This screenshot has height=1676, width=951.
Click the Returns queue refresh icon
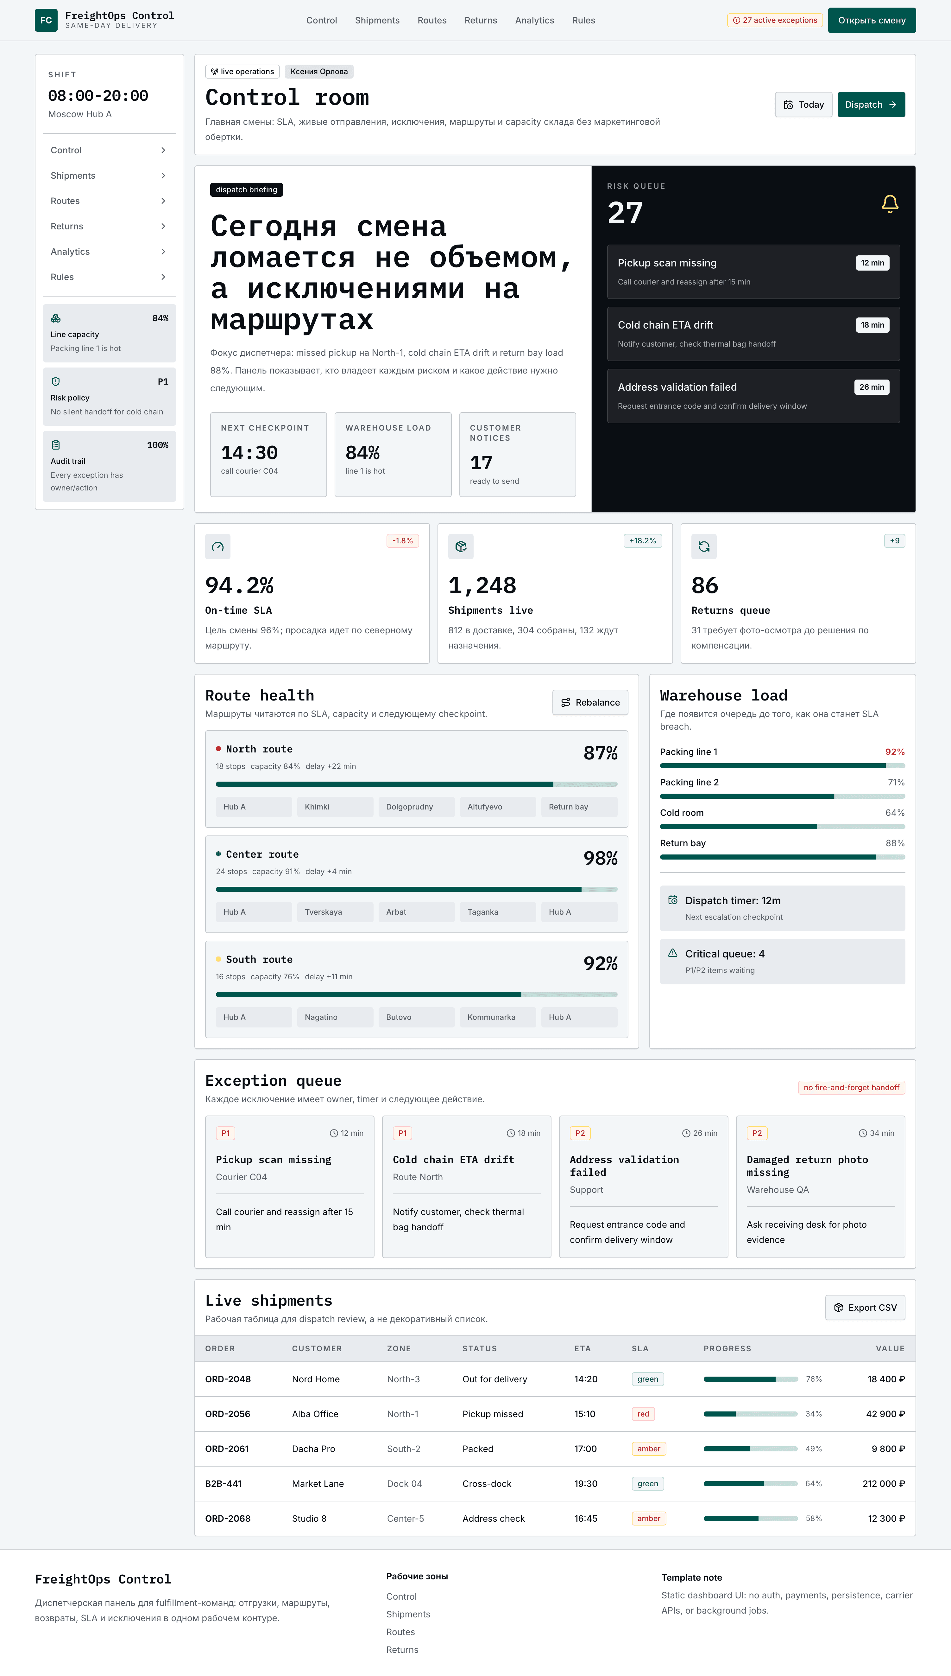pos(703,547)
